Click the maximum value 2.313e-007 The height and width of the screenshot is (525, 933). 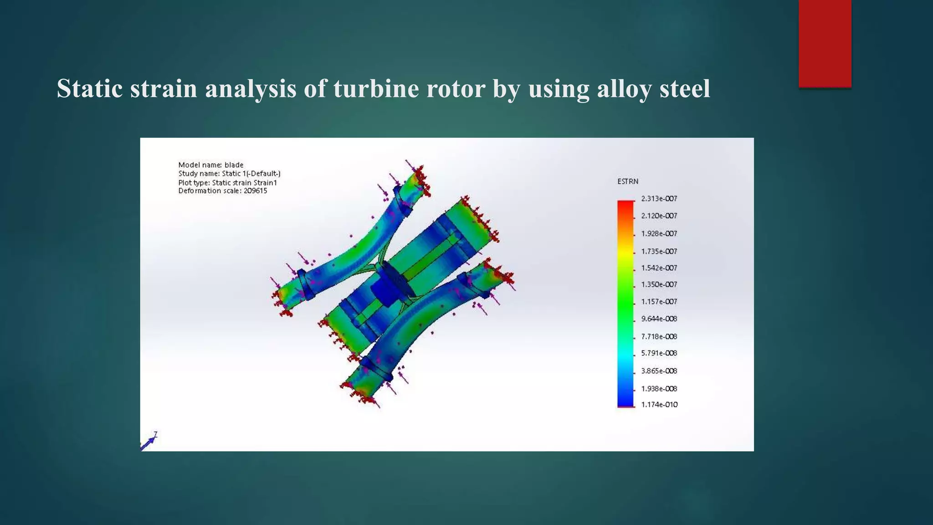click(x=659, y=199)
